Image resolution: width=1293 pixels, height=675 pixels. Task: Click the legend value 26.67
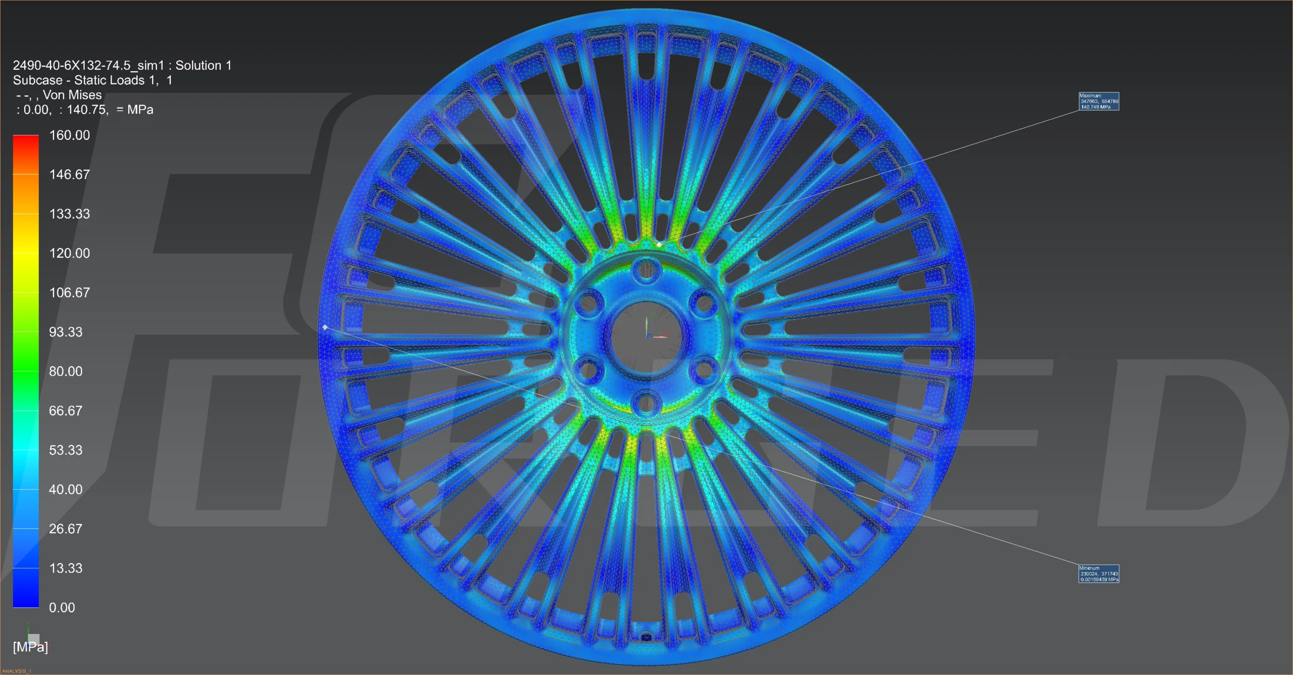point(66,529)
